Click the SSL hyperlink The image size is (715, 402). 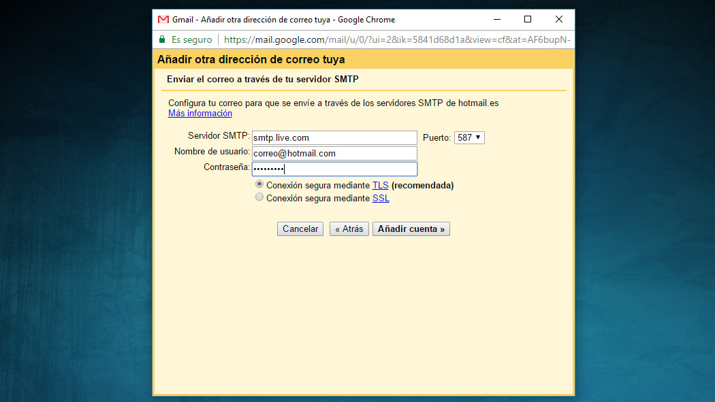click(380, 198)
